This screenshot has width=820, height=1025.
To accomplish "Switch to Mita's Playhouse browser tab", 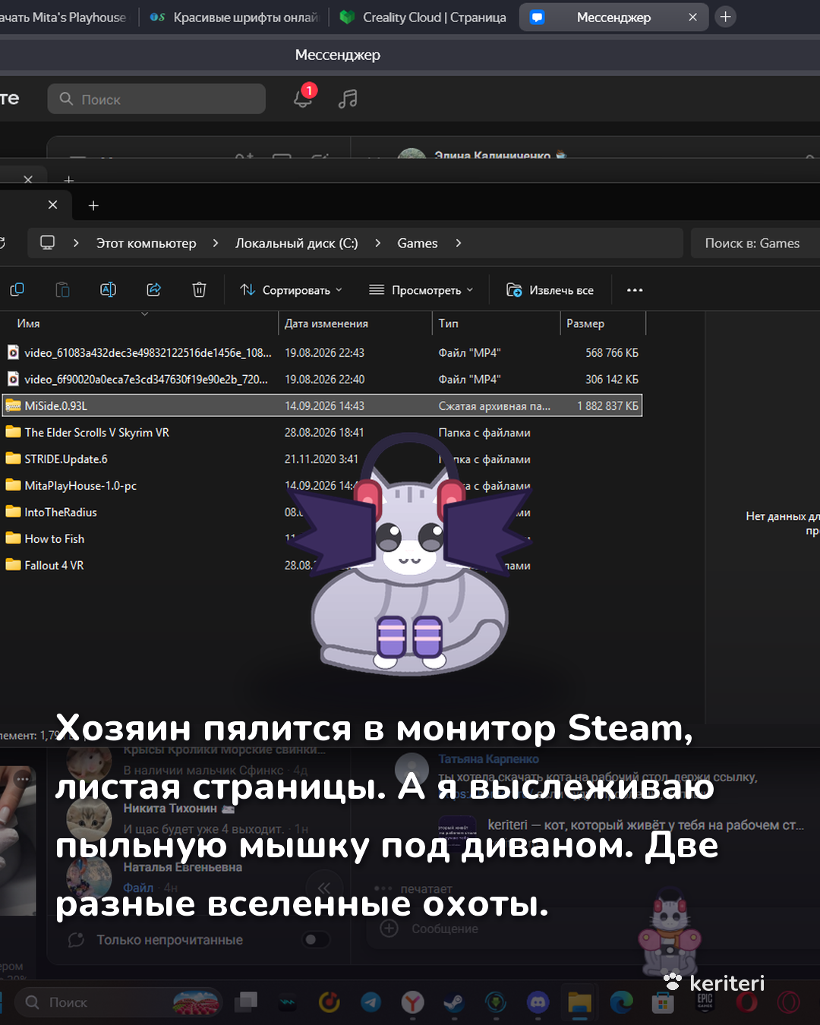I will click(x=65, y=17).
